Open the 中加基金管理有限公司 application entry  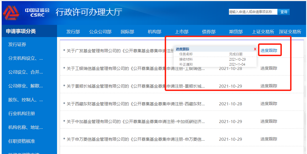pyautogui.click(x=136, y=122)
